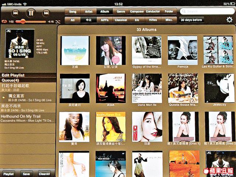This screenshot has height=177, width=236.
Task: Click the ClearAll button
Action: coord(44,174)
